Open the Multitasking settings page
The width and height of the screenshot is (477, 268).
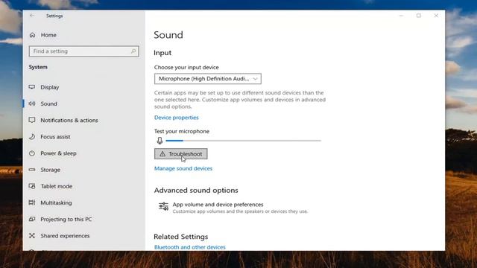[57, 202]
